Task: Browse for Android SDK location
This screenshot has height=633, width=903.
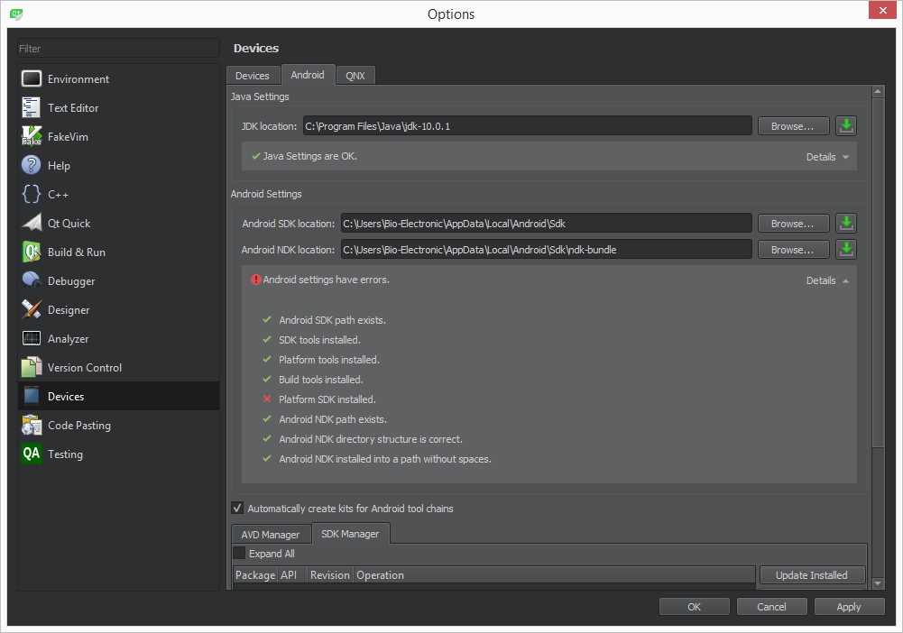Action: [793, 224]
